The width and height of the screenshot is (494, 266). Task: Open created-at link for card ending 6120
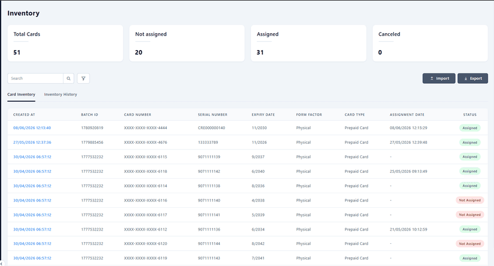click(x=32, y=244)
